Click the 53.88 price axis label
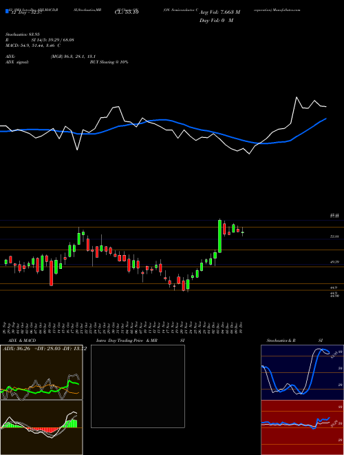Viewport: 344px width, 455px height. point(334,236)
